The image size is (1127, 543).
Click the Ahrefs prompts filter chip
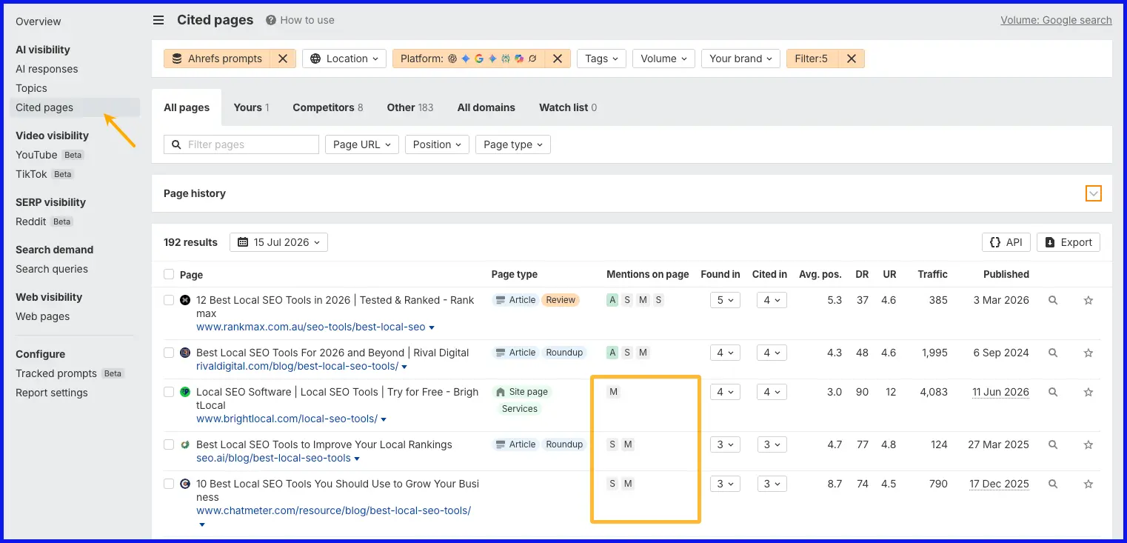[x=217, y=59]
